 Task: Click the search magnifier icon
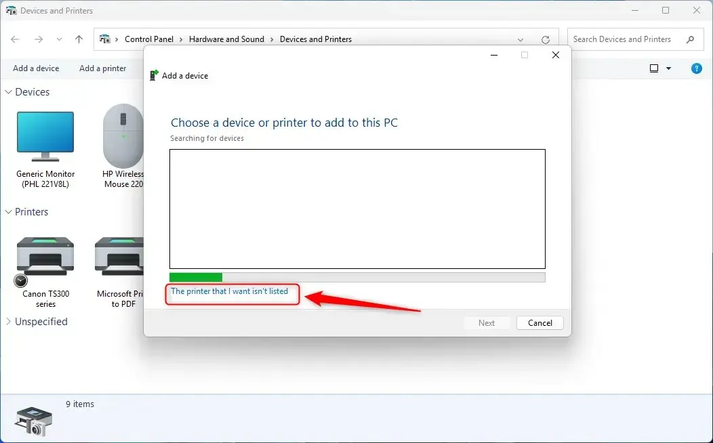coord(690,39)
